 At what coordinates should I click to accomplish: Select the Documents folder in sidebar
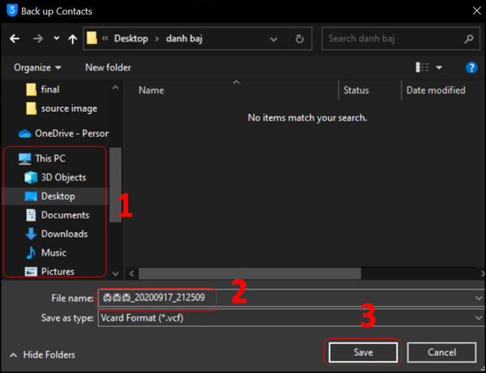tap(65, 215)
